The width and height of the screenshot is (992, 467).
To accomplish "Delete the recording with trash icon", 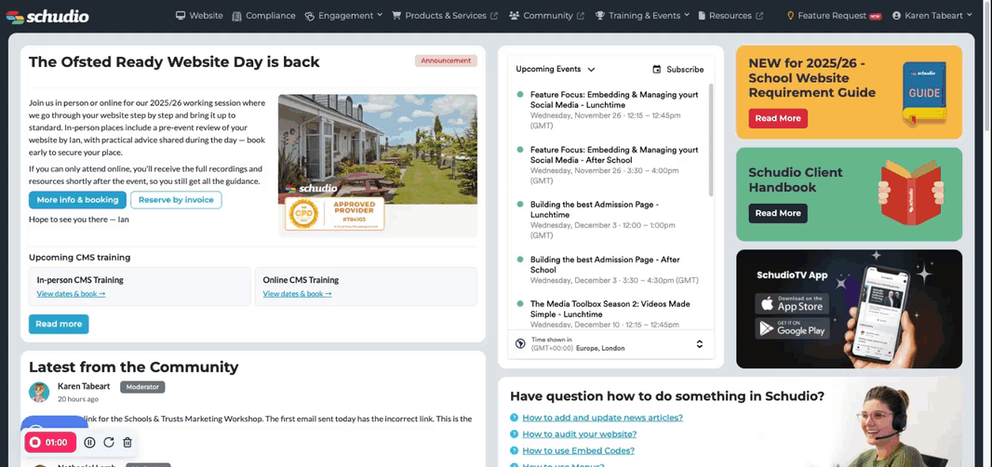I will pos(127,443).
